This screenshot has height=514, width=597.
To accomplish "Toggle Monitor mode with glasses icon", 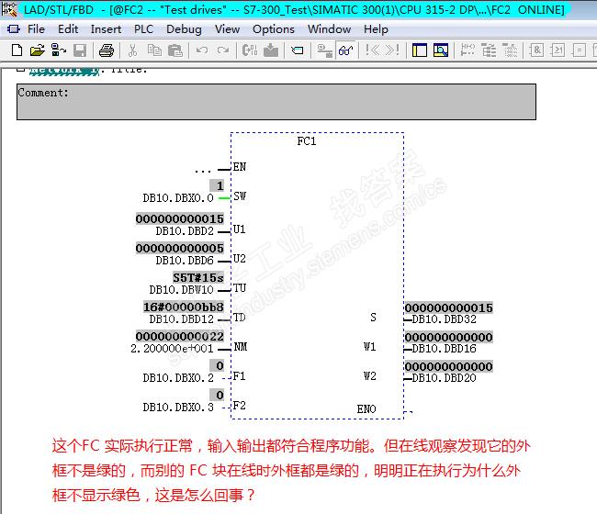I will coord(345,50).
